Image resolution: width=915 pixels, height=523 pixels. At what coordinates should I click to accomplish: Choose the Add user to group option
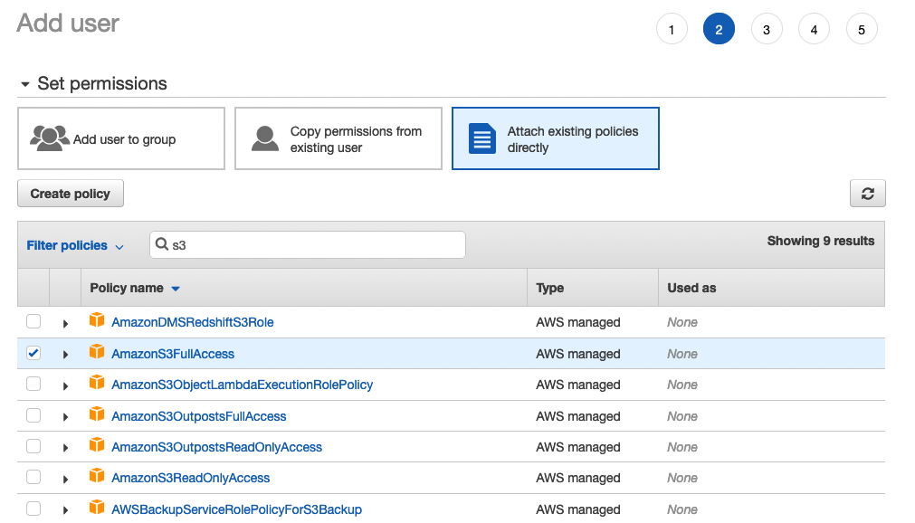click(x=121, y=138)
